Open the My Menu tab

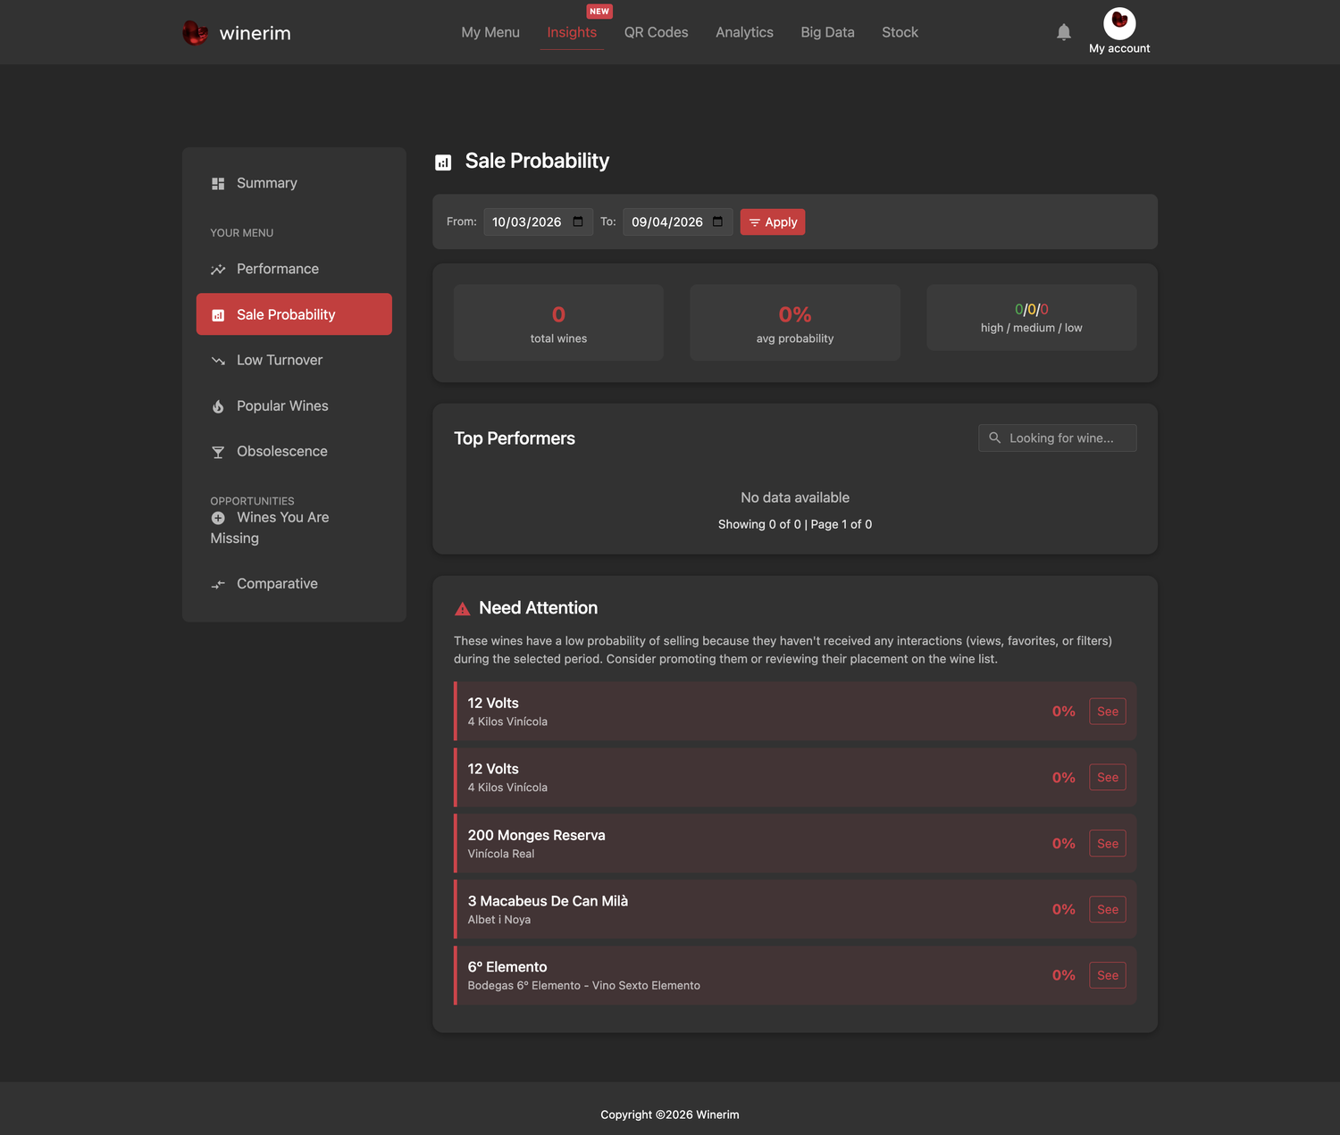(490, 32)
